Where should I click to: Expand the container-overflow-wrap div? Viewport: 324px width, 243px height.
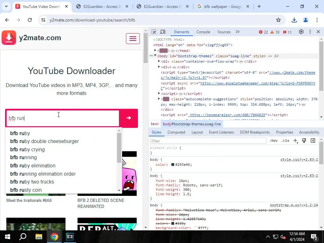pos(159,61)
